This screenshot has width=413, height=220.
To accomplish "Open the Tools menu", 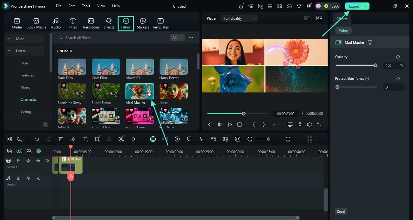I will [86, 6].
